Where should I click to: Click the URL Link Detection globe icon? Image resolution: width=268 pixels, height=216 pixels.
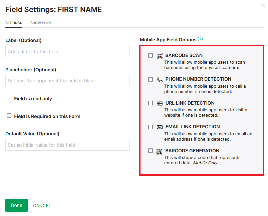160,103
